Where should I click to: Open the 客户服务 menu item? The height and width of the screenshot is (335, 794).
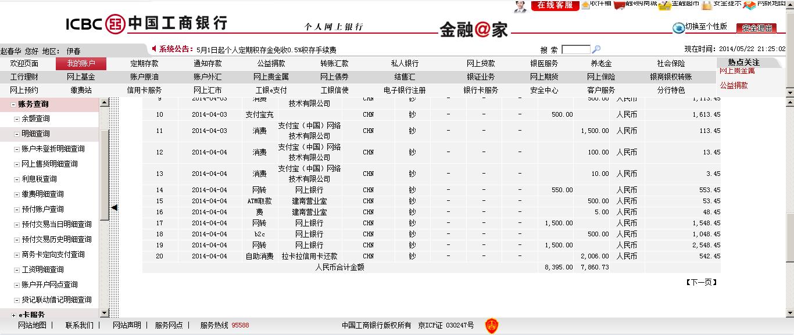point(601,90)
